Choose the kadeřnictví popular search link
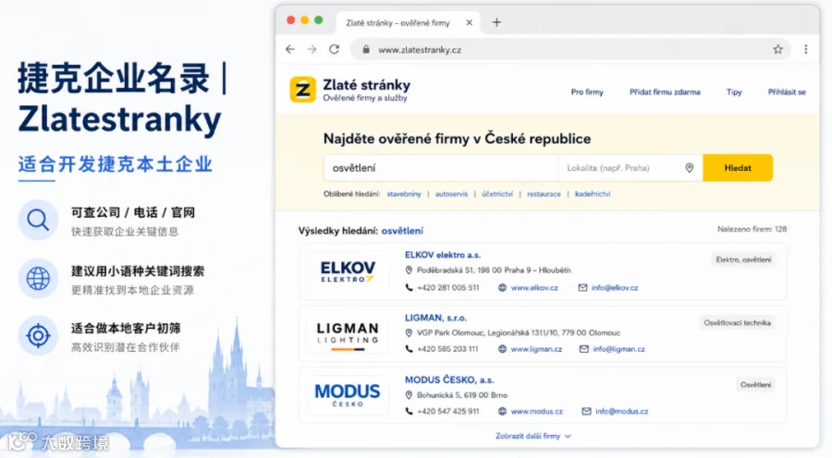The image size is (832, 458). tap(593, 194)
